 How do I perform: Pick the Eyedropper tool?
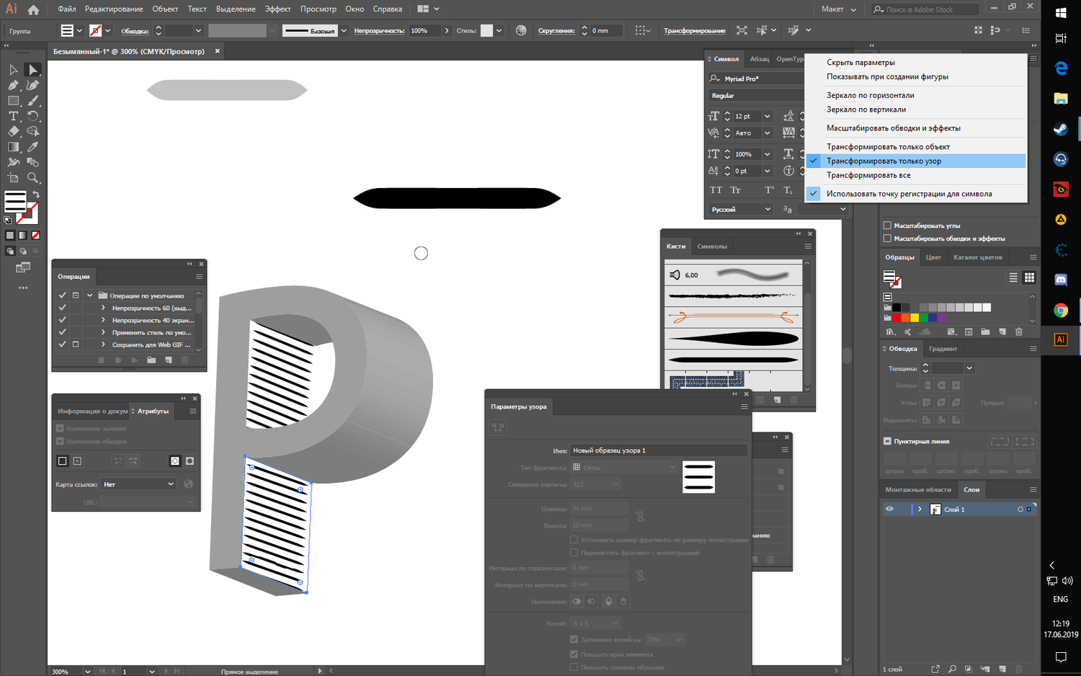32,147
